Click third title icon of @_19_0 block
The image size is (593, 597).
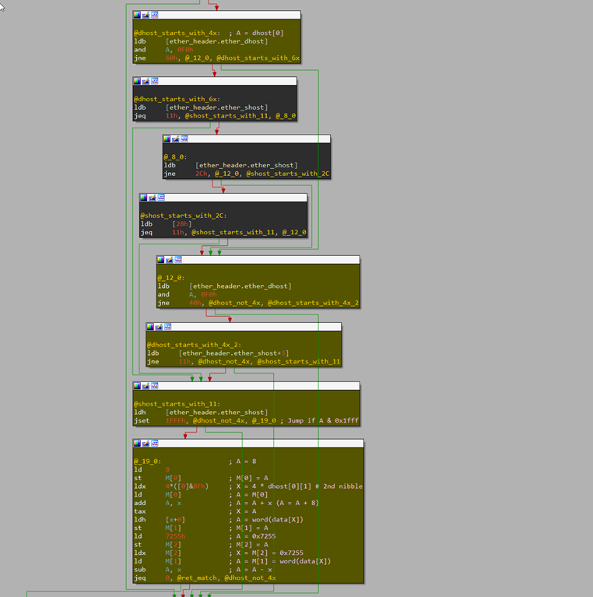pyautogui.click(x=155, y=443)
